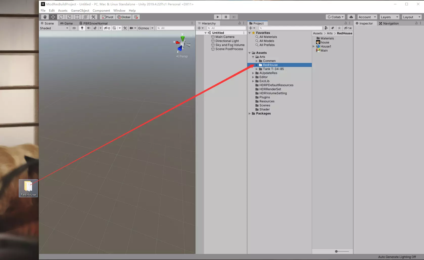Toggle Global/Local handle rotation
424x260 pixels.
[x=124, y=17]
